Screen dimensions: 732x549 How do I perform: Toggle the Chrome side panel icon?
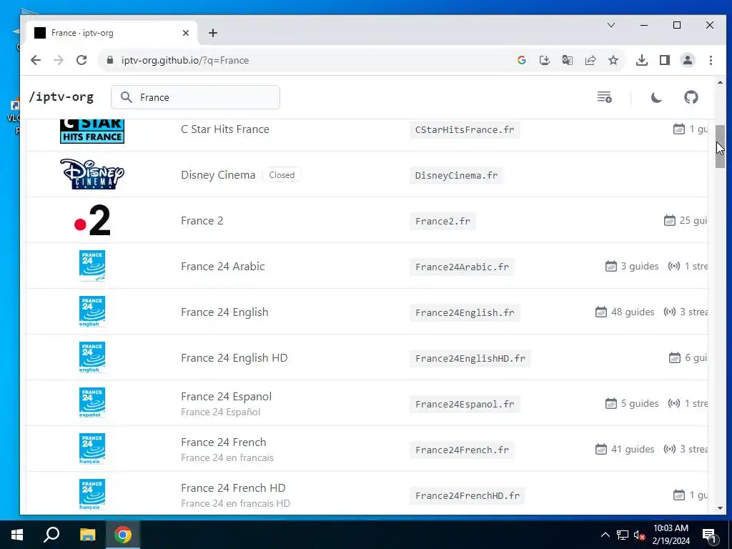(664, 60)
